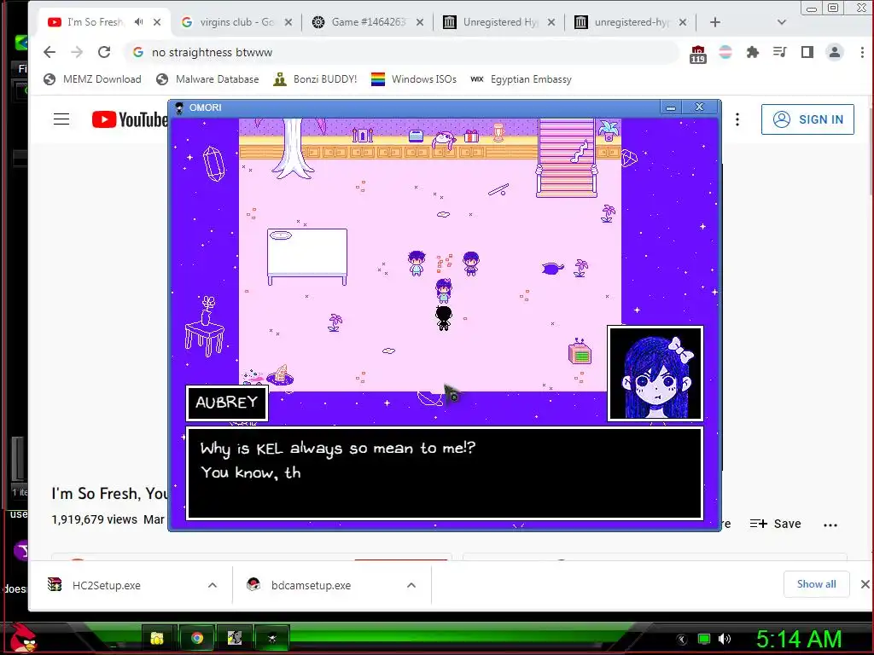Click the 1,919,679 views text
This screenshot has height=655, width=874.
[x=94, y=519]
